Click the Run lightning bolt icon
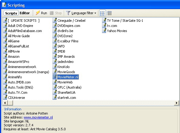Image resolution: width=180 pixels, height=133 pixels. [x=38, y=13]
